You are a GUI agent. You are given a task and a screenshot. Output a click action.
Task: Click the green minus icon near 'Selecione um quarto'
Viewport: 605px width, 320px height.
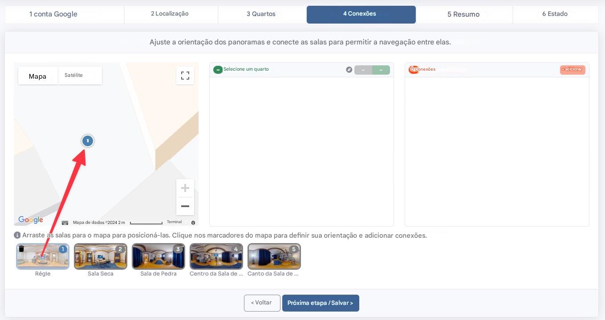click(x=218, y=70)
